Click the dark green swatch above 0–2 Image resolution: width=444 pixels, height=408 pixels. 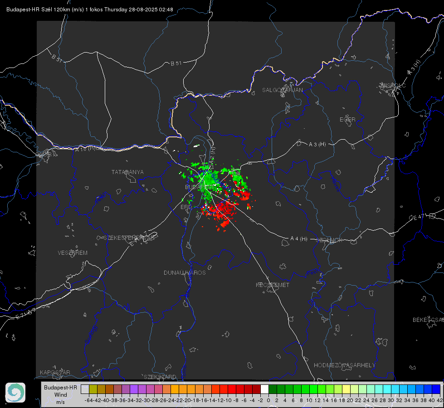[273, 389]
